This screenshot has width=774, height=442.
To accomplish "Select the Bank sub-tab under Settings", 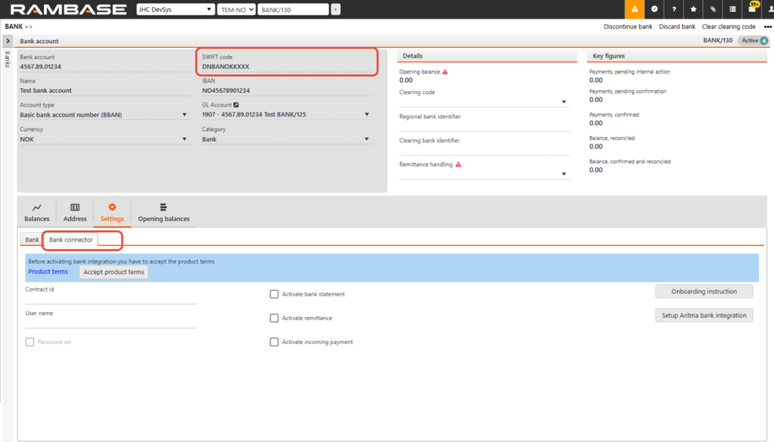I will pos(32,240).
